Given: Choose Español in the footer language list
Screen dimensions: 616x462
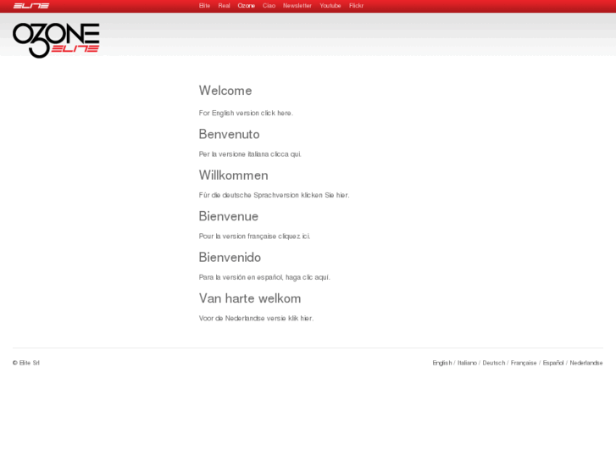Looking at the screenshot, I should pos(553,363).
